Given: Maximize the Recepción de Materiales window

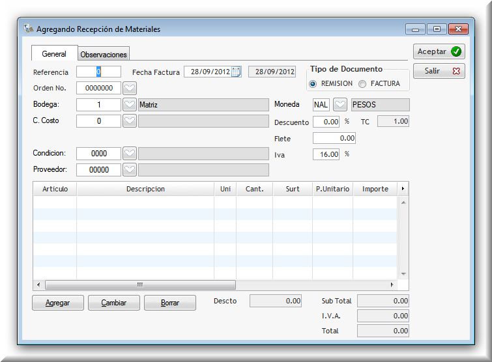Looking at the screenshot, I should pyautogui.click(x=437, y=29).
